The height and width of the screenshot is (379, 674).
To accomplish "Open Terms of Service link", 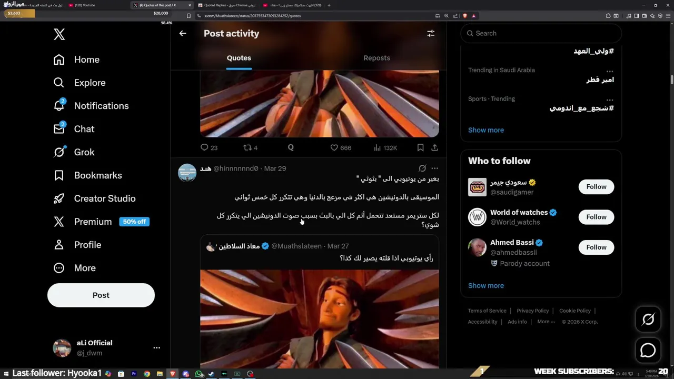I will pos(487,311).
